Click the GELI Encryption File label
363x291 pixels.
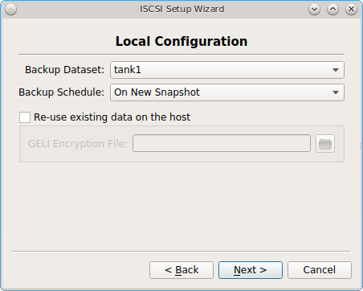[78, 144]
